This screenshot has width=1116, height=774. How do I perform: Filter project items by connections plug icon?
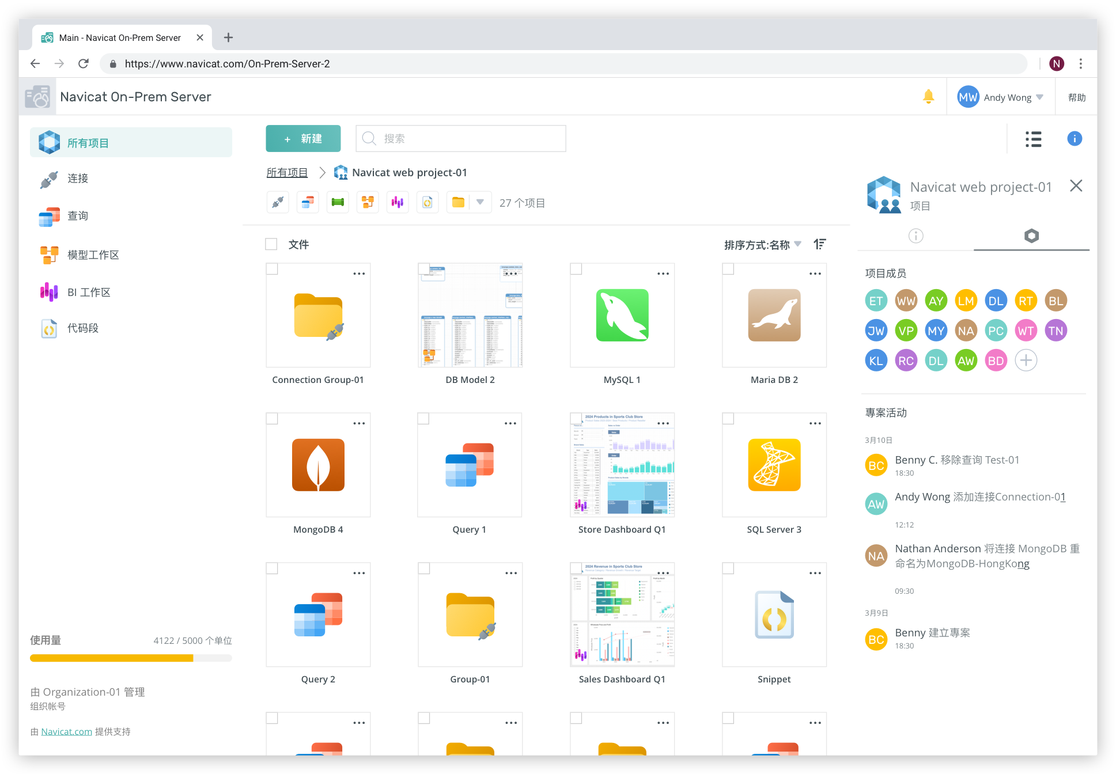click(x=277, y=202)
